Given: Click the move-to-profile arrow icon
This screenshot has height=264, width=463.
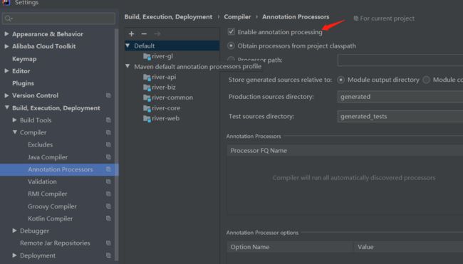Looking at the screenshot, I should point(157,34).
